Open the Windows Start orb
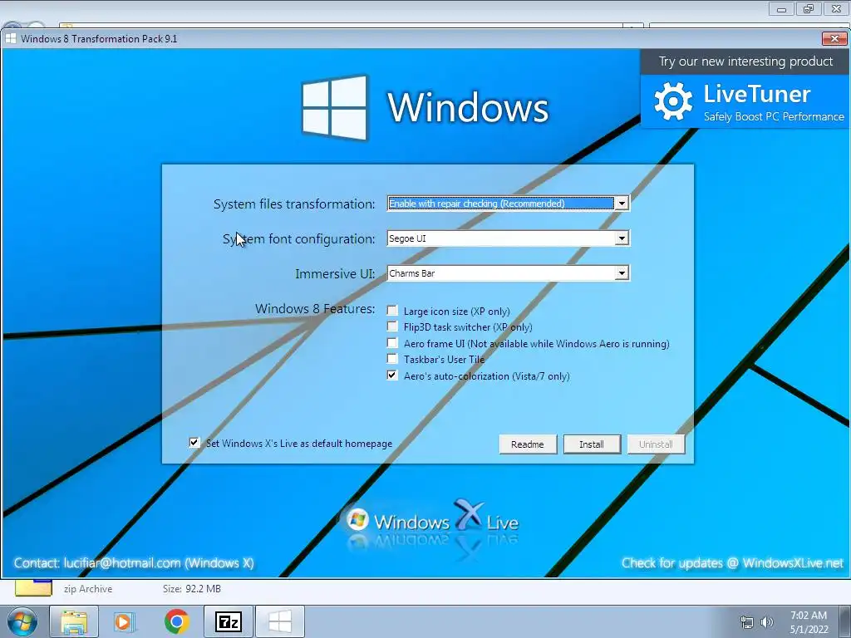 (22, 622)
